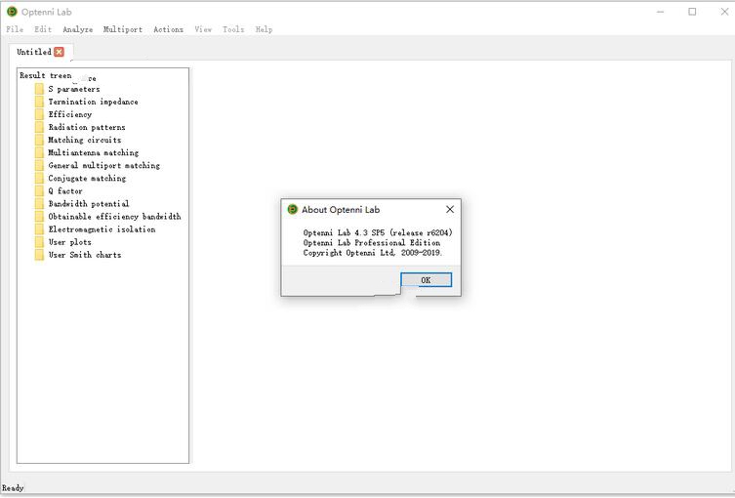Click the folder icon beside General multiport matching

coord(39,165)
